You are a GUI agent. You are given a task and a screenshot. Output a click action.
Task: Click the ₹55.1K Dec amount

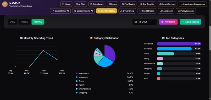pos(62,73)
